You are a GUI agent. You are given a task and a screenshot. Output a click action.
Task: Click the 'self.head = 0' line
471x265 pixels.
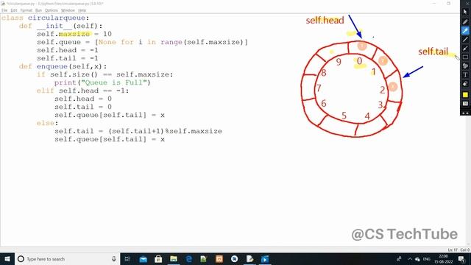(x=83, y=99)
